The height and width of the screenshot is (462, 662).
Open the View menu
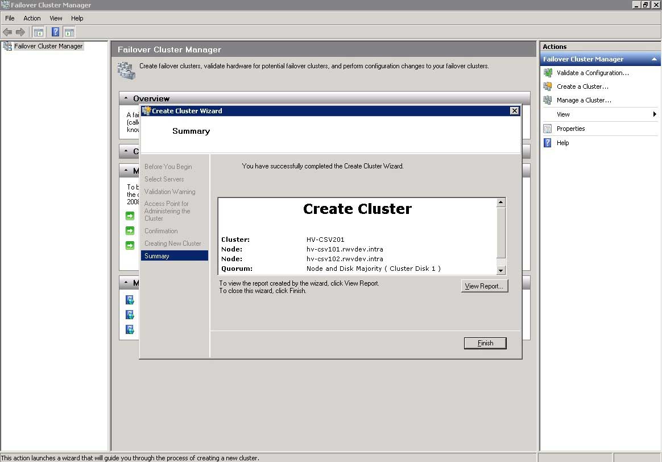tap(56, 18)
